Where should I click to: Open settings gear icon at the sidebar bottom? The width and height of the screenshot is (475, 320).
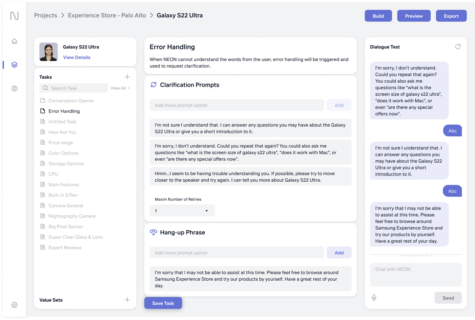[14, 305]
